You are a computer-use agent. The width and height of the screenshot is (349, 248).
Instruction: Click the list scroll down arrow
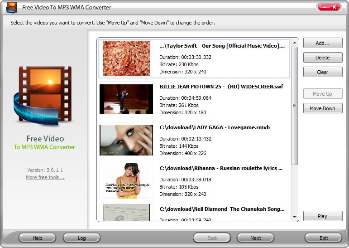[295, 217]
